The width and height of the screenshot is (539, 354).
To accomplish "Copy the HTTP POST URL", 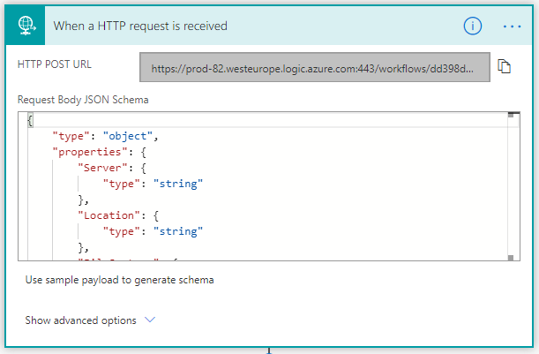I will point(505,66).
